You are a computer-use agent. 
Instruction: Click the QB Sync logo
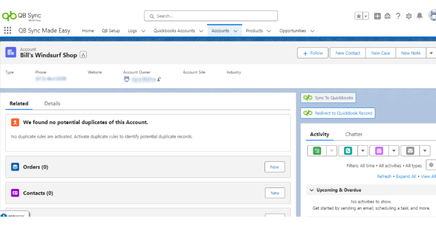pos(22,16)
